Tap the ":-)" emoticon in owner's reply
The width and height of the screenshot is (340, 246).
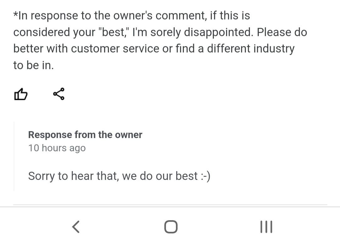205,176
